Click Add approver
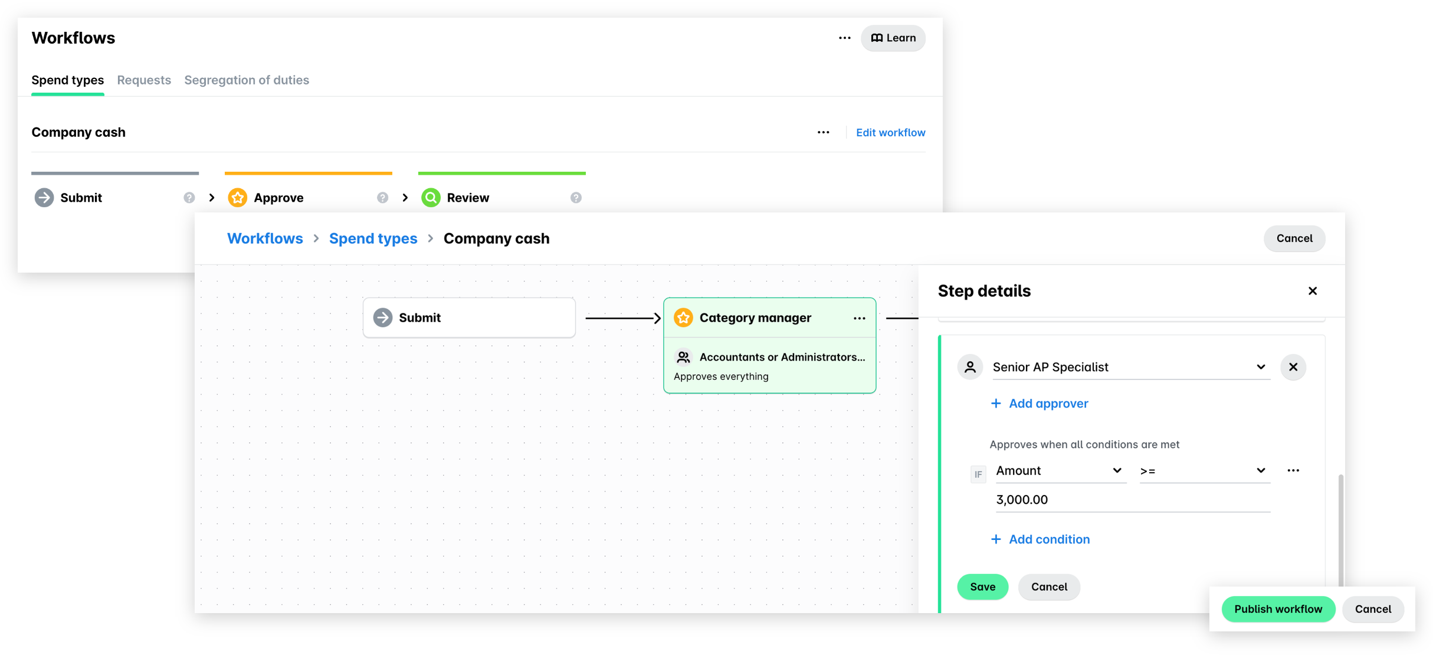 1039,404
